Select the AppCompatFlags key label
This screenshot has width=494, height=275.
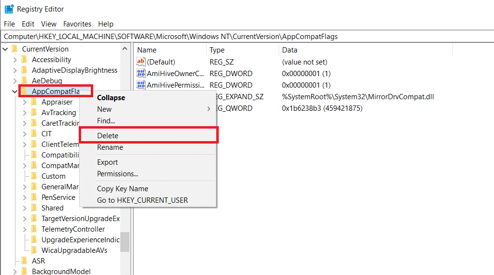point(56,91)
